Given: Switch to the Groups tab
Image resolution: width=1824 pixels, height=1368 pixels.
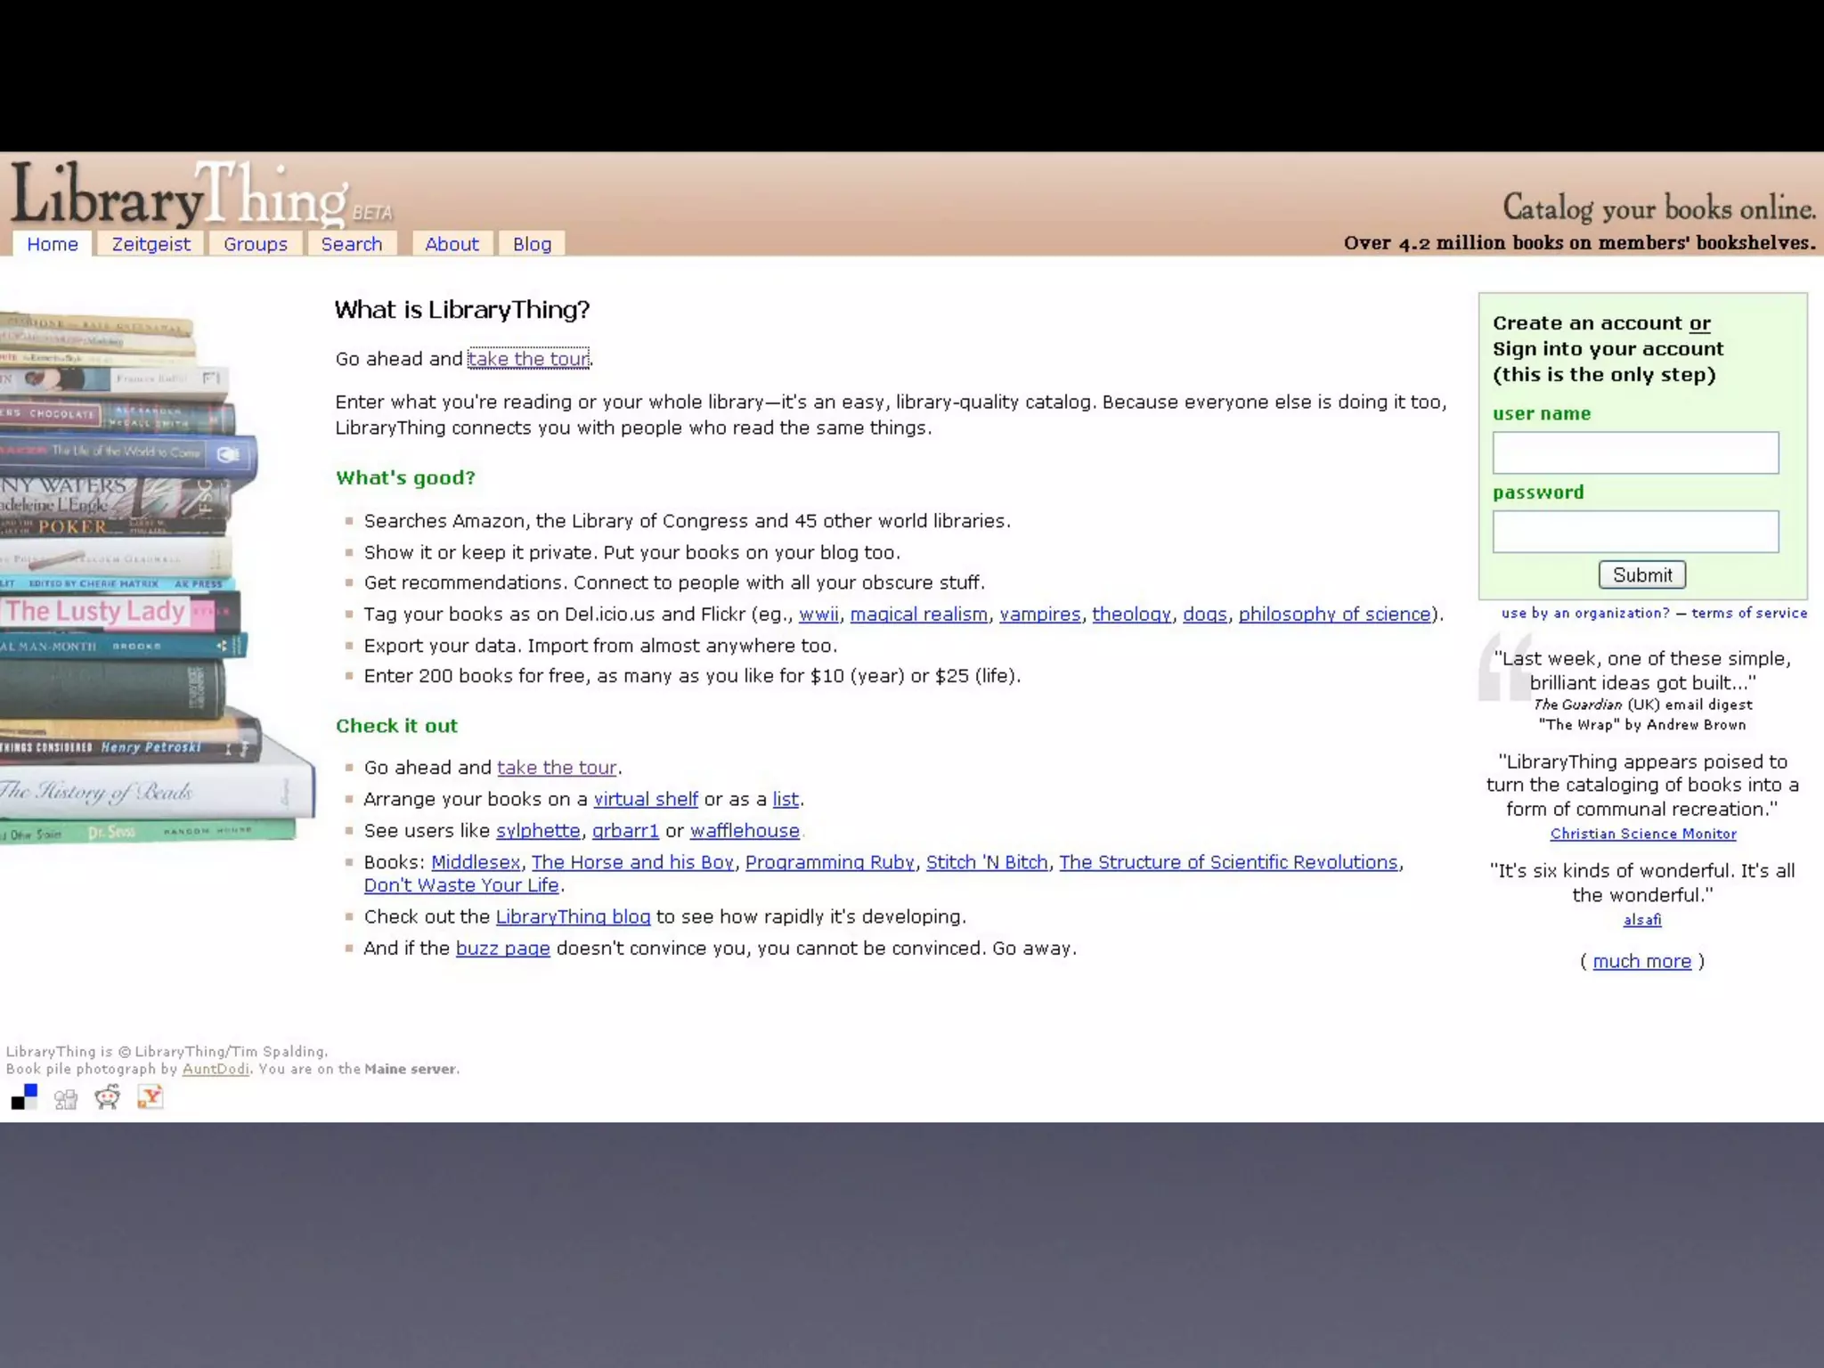Looking at the screenshot, I should point(256,244).
